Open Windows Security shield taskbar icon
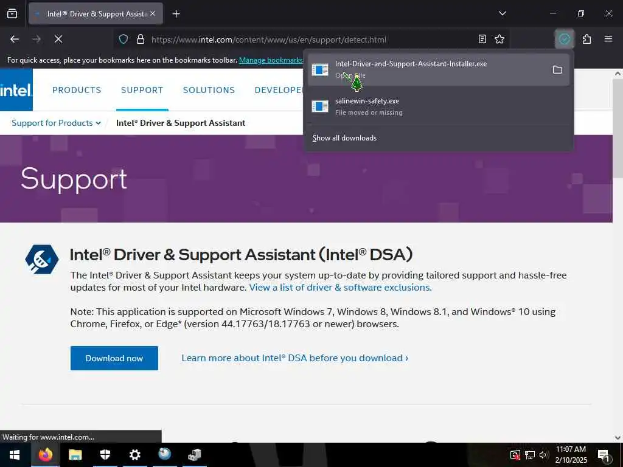 (105, 455)
